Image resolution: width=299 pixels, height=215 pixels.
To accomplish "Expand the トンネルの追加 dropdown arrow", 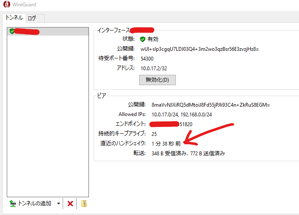I will (x=58, y=204).
